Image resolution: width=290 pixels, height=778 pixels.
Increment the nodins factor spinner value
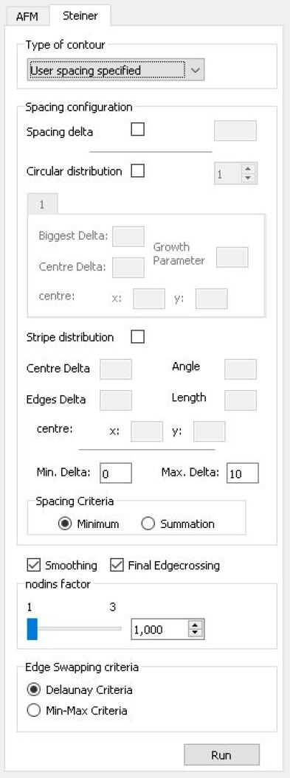coord(195,625)
